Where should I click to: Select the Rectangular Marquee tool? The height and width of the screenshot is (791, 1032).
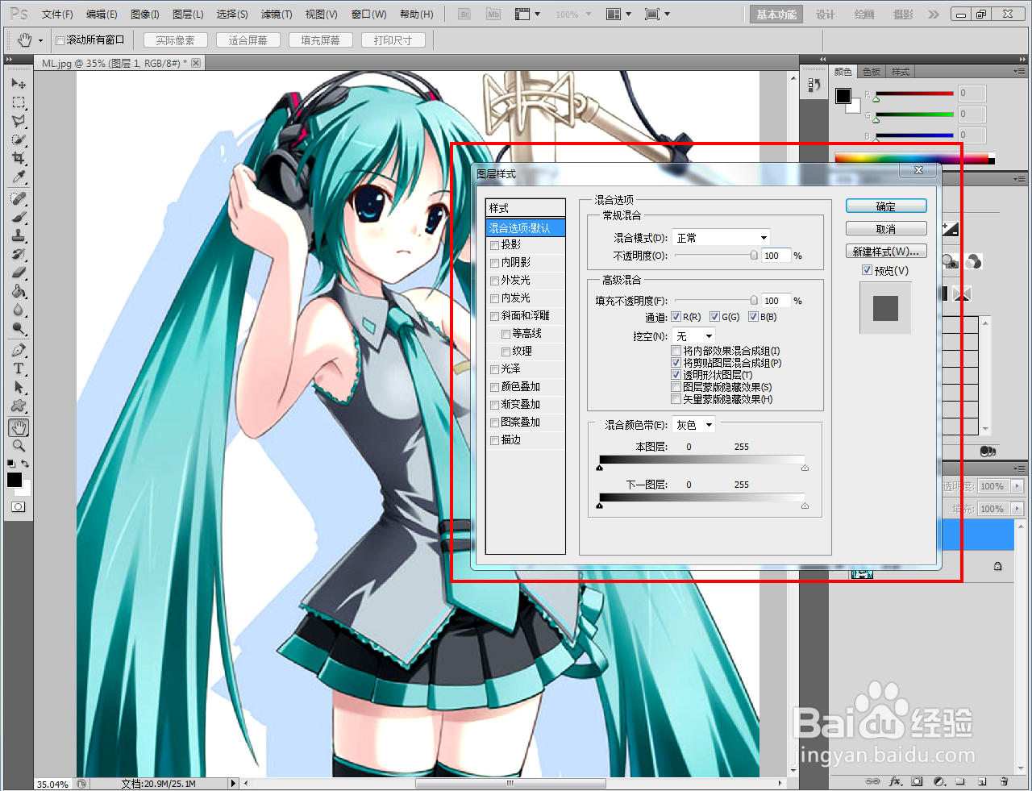point(18,102)
